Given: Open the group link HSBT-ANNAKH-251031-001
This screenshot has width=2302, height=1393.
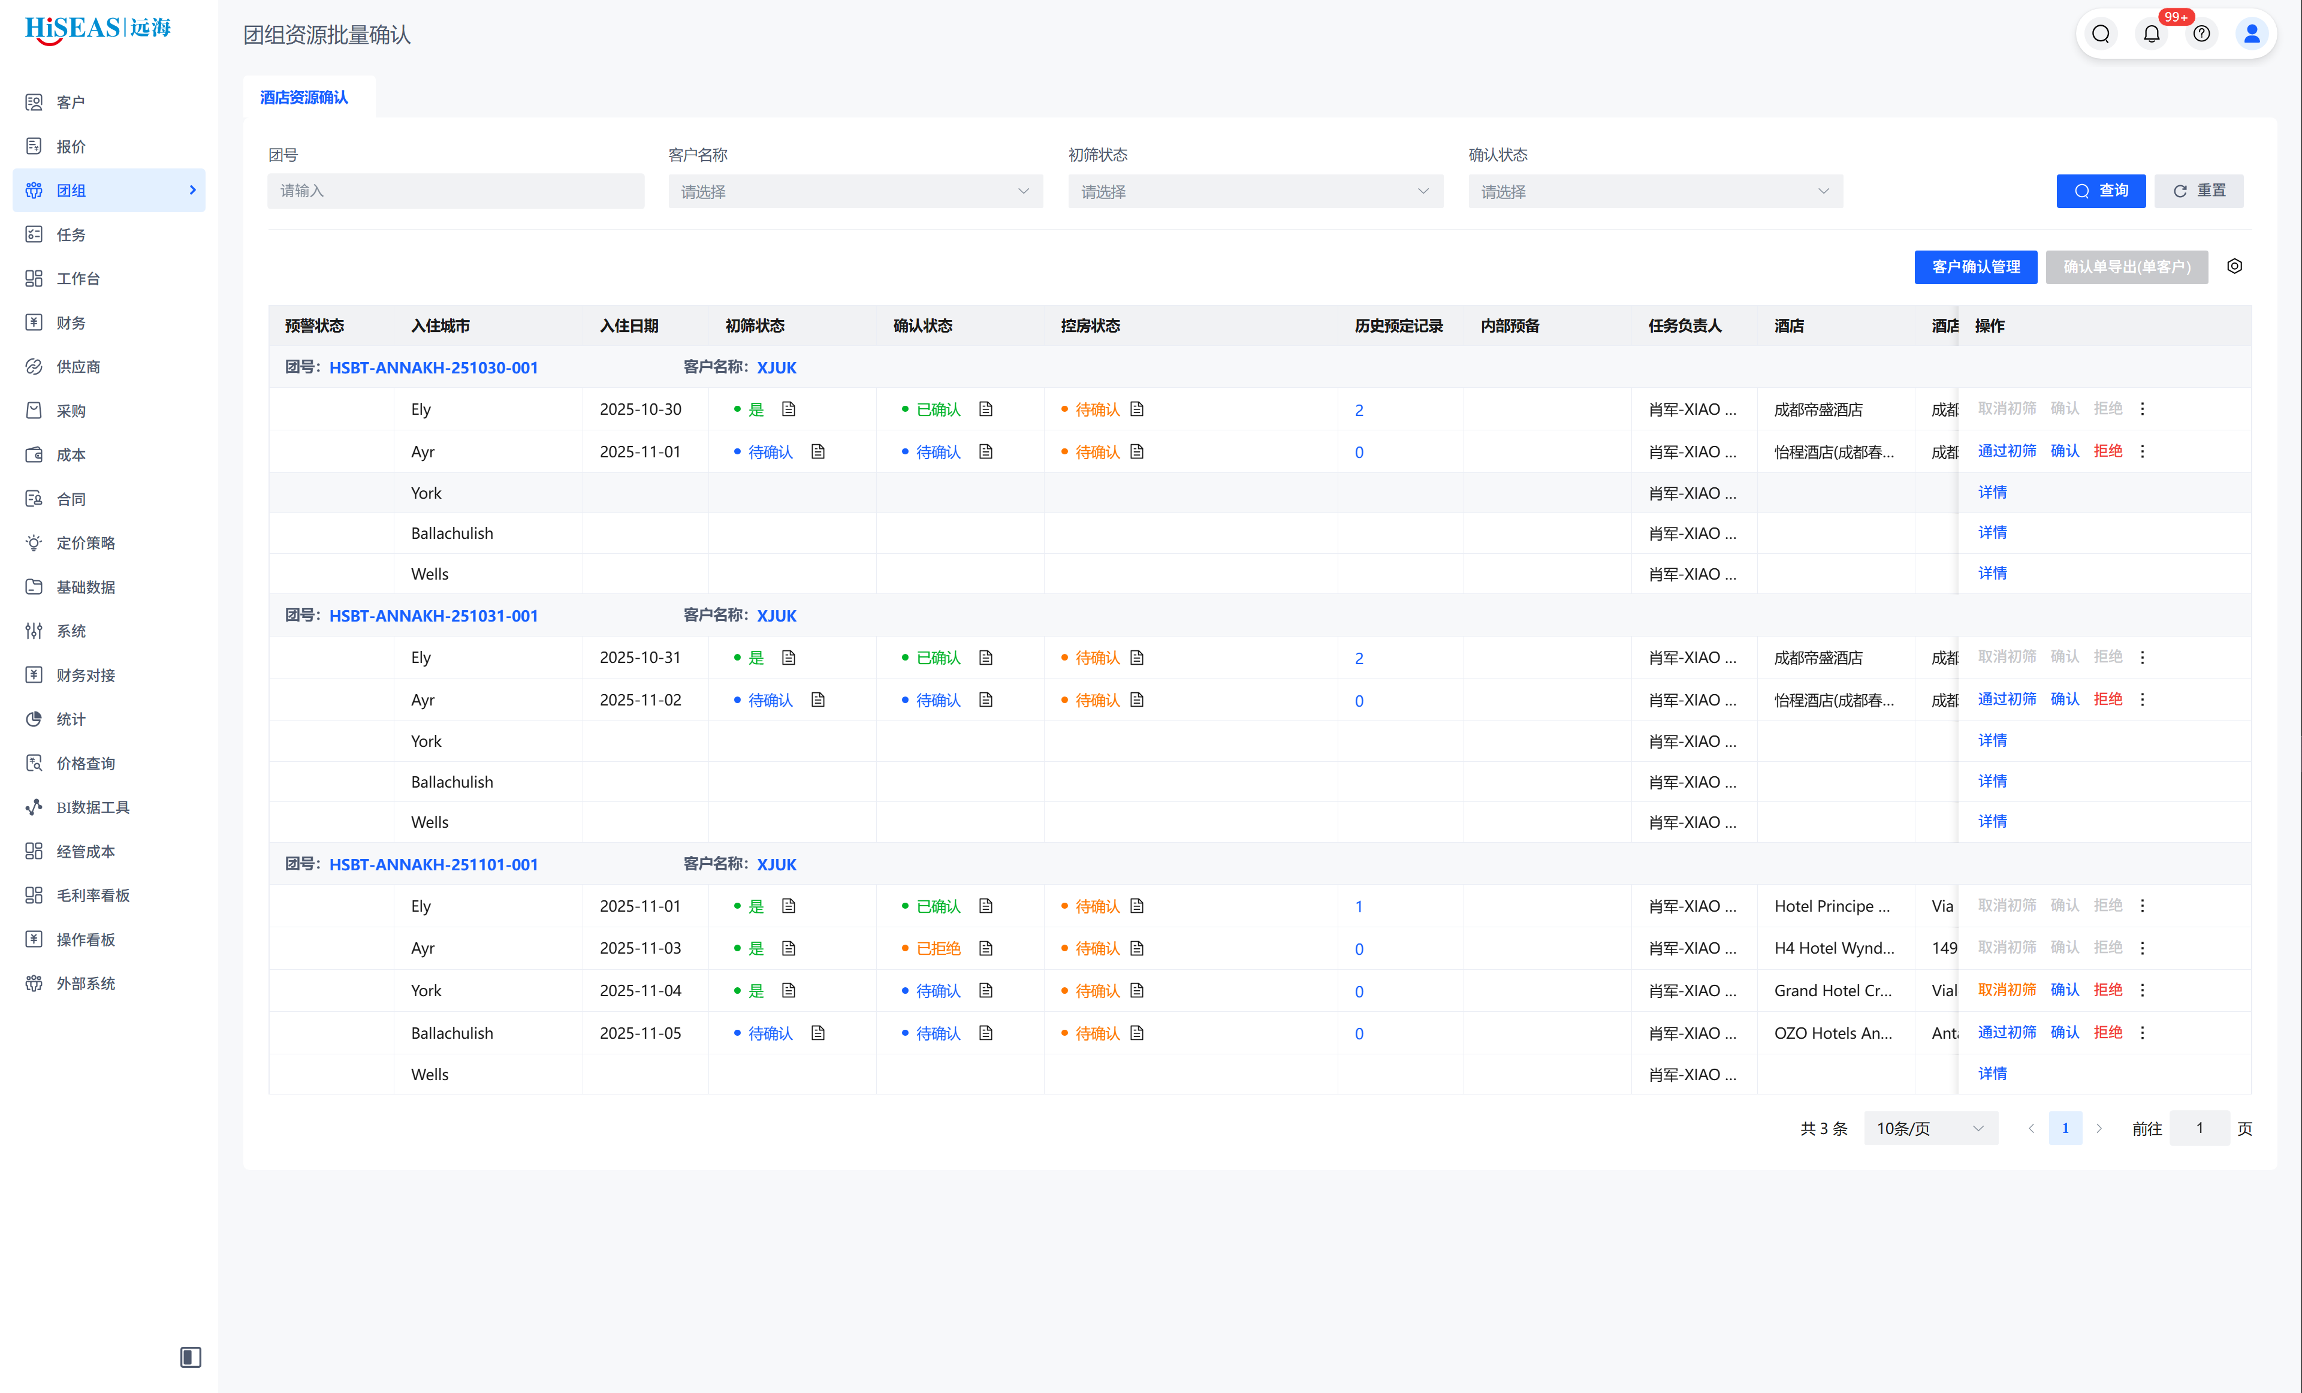Looking at the screenshot, I should coord(433,616).
